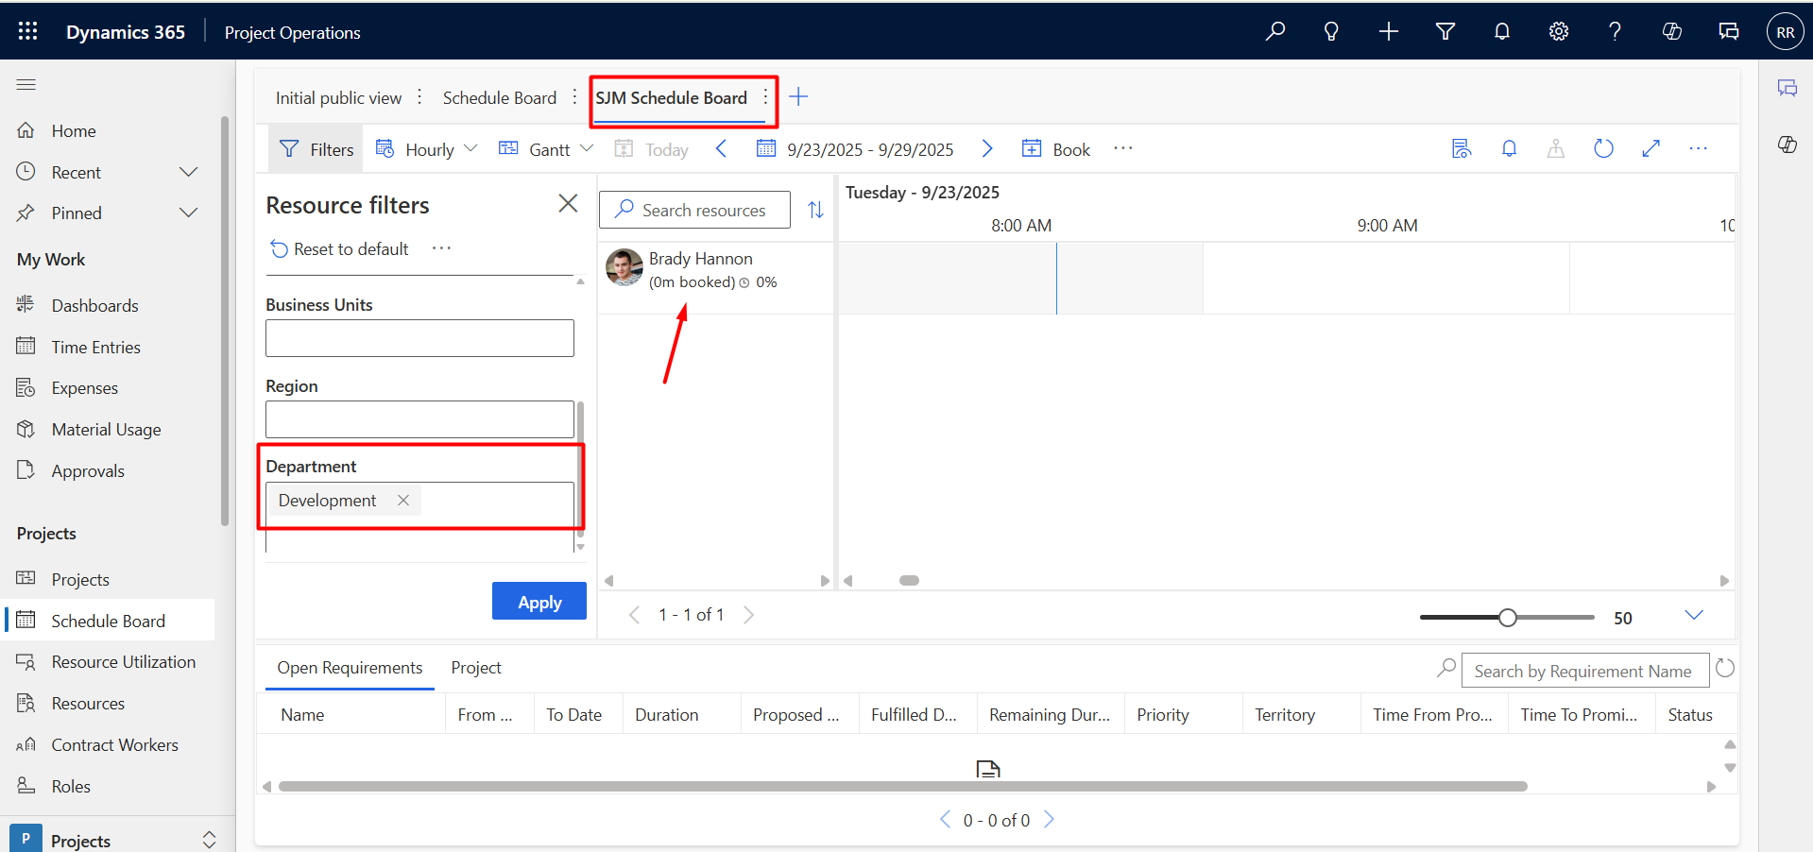Click the Apply button
The image size is (1813, 852).
click(x=539, y=602)
